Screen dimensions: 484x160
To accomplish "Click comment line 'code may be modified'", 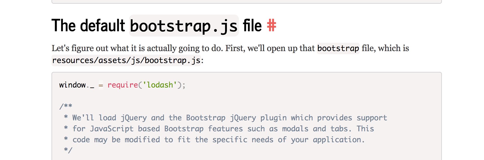I will pos(214,140).
